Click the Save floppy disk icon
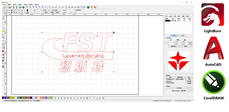The height and width of the screenshot is (112, 229). (10, 7)
